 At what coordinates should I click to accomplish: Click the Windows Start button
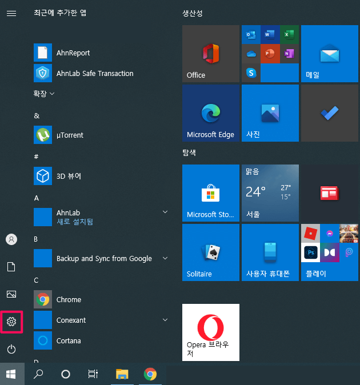(12, 374)
